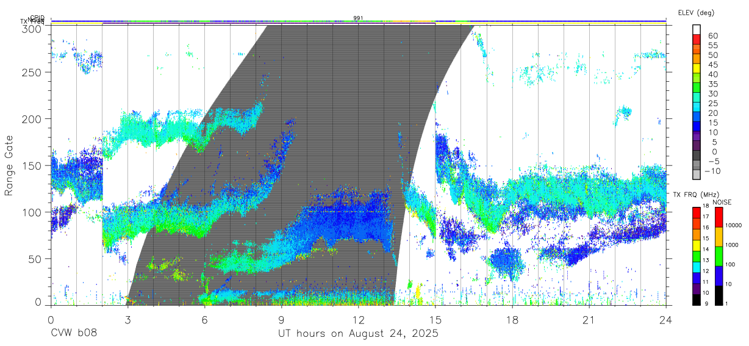Screen dimensions: 749x346
Task: Click the black NOISE swatch between 1 and 10
Action: pyautogui.click(x=719, y=295)
